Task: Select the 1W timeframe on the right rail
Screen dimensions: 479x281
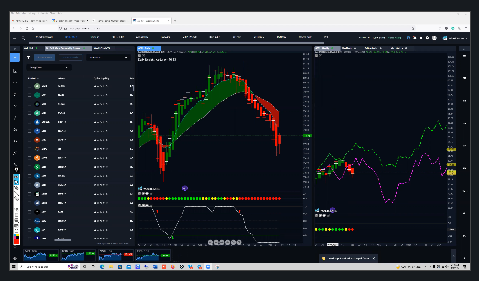Action: [464, 168]
